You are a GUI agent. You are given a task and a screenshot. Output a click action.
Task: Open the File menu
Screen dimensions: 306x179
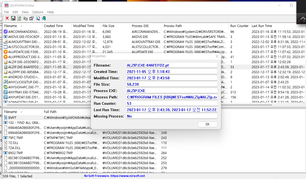coord(6,12)
